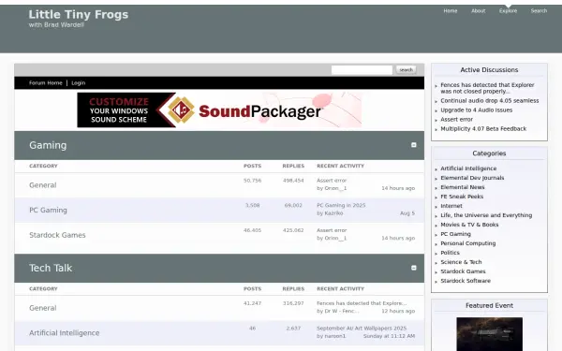Select Personal Computing category

[x=467, y=243]
